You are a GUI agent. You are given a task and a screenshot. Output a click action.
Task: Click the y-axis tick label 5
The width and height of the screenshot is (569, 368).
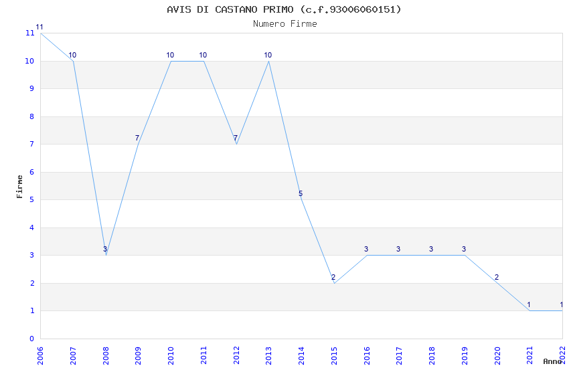(32, 200)
